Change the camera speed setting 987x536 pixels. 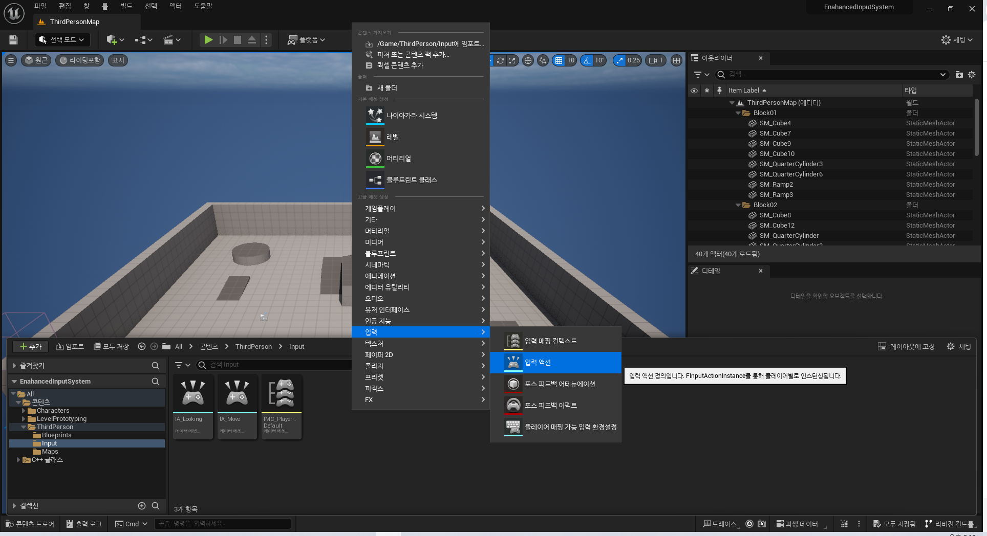[x=656, y=60]
